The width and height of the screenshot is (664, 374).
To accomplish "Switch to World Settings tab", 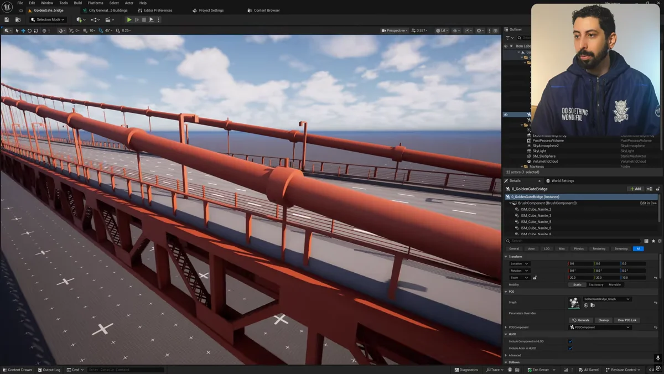I will pyautogui.click(x=560, y=181).
